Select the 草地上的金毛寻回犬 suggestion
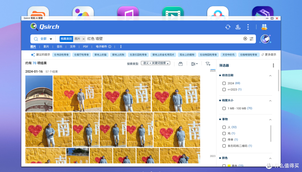Viewport: 302px width, 172px height. [x=163, y=55]
